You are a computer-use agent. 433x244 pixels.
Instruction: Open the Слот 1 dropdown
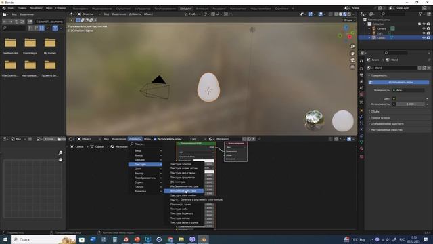coord(198,139)
